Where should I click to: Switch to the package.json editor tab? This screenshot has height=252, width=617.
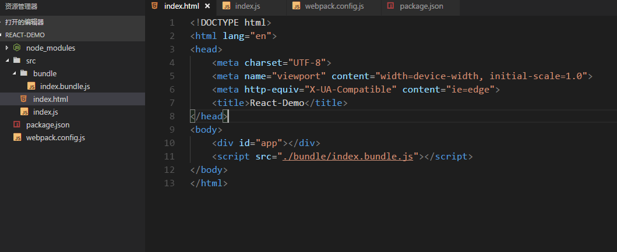coord(421,6)
